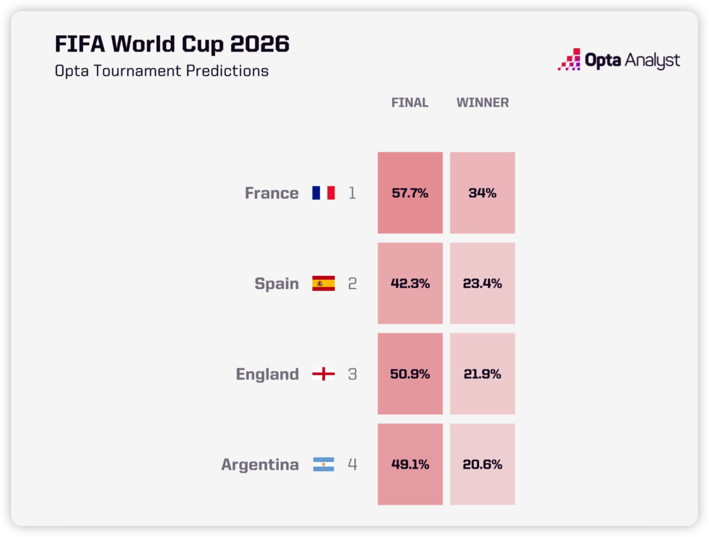Click the Argentina flag icon

point(324,464)
